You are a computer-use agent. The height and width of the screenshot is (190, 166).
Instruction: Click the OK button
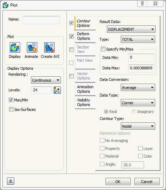click(x=118, y=182)
